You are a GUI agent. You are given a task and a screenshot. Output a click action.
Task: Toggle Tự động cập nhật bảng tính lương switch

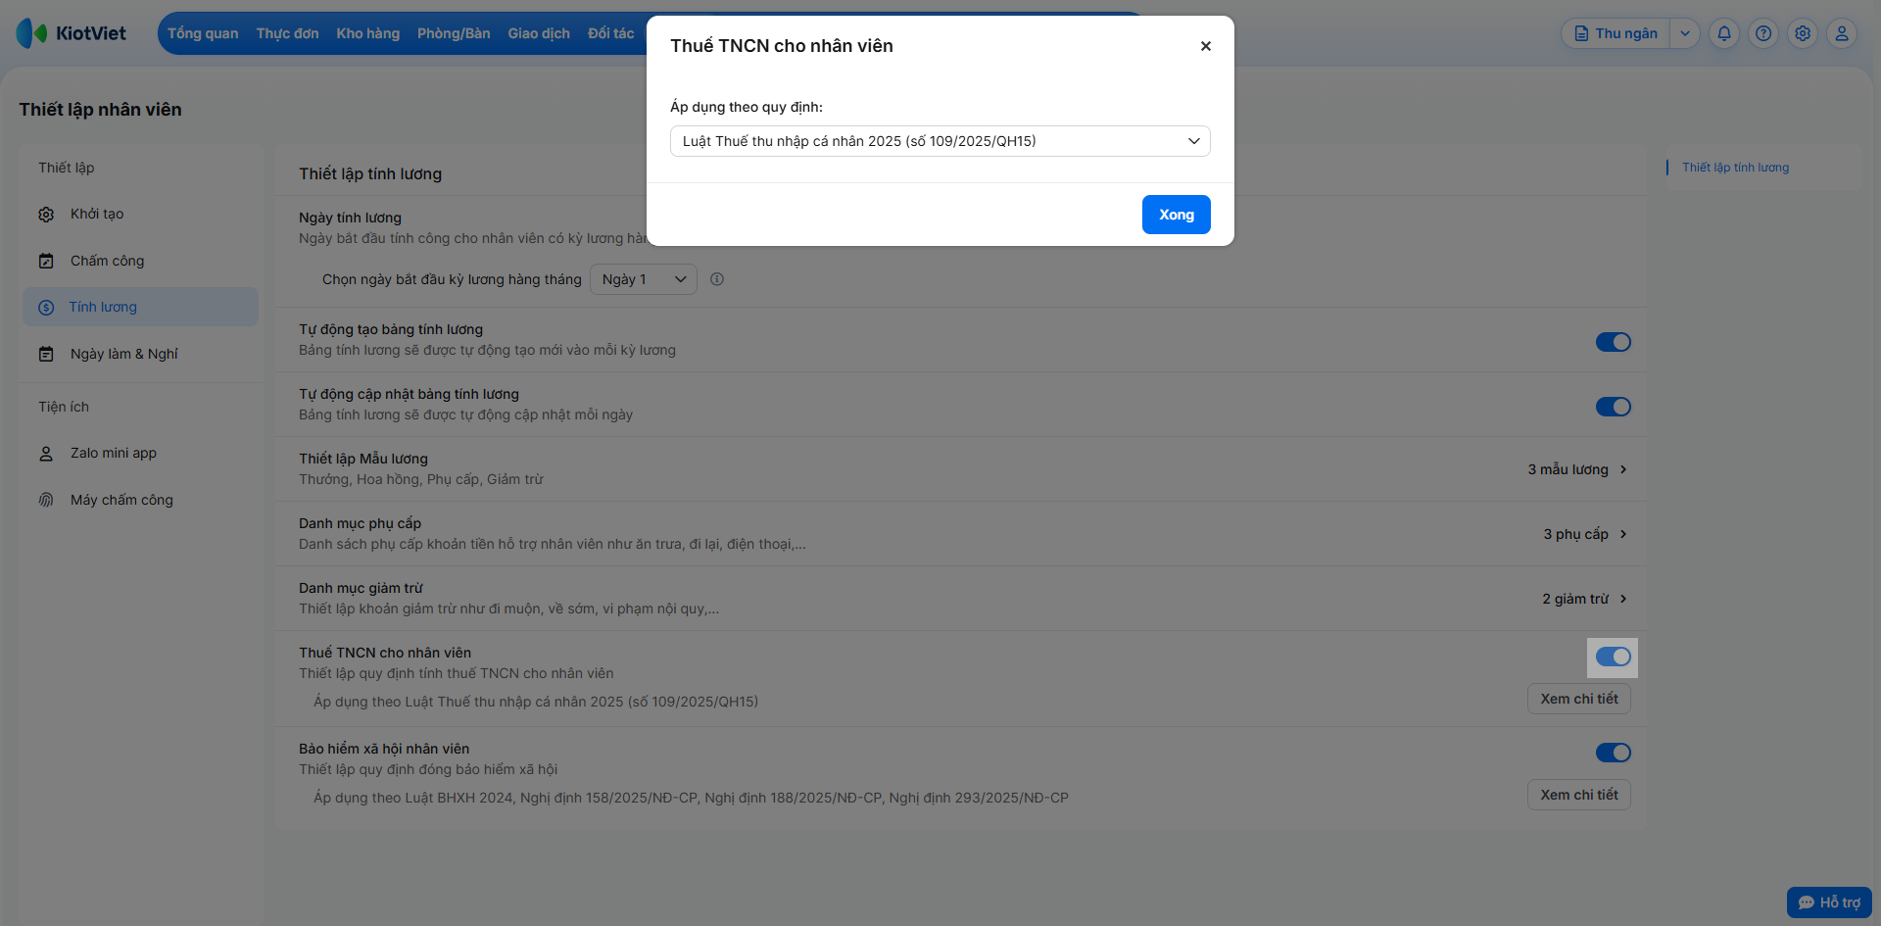click(1614, 407)
